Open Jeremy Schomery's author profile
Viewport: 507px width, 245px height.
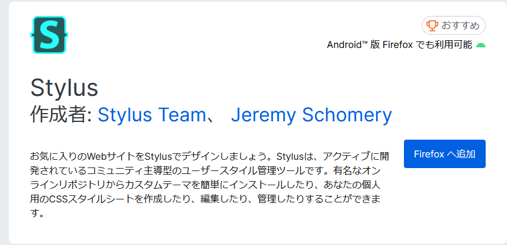point(312,115)
